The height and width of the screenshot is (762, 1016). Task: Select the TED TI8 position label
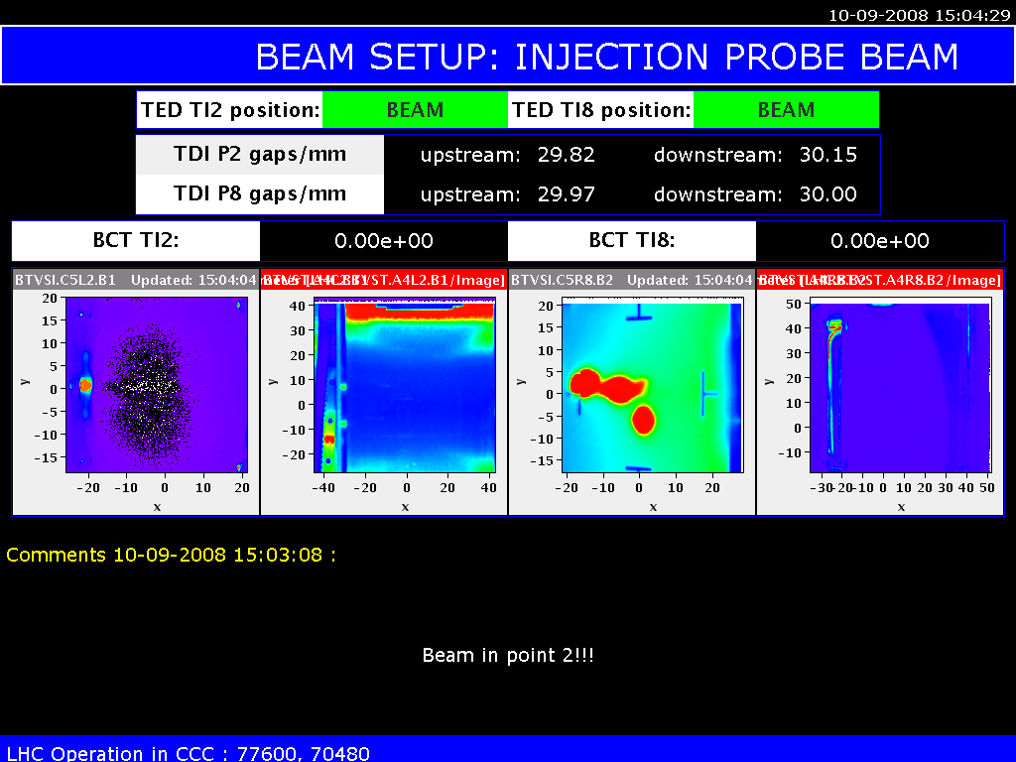coord(601,110)
